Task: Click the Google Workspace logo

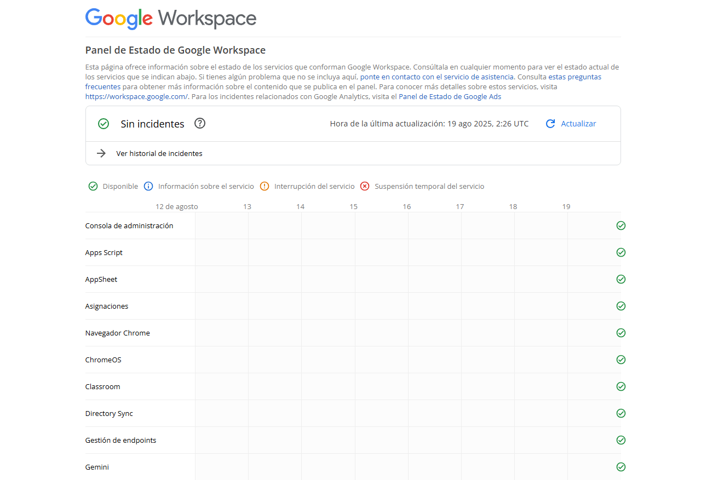Action: coord(170,19)
